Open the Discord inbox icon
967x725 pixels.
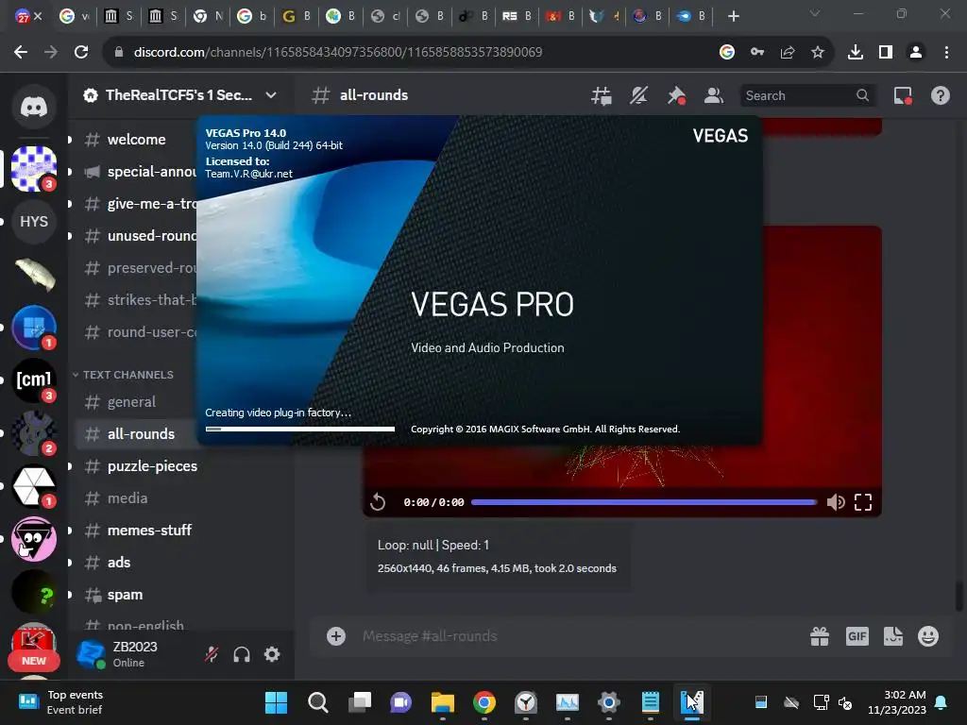pyautogui.click(x=903, y=95)
